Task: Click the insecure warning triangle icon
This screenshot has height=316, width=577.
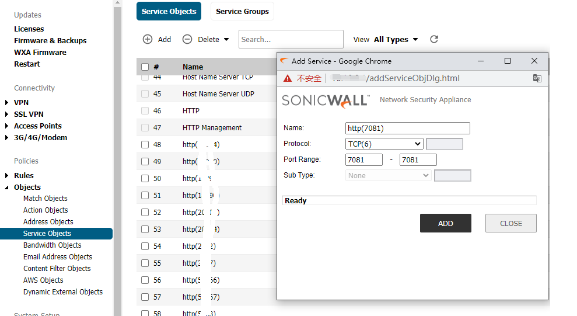Action: coord(288,78)
